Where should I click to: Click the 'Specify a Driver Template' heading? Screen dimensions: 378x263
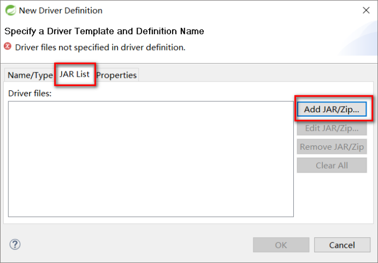pos(104,31)
